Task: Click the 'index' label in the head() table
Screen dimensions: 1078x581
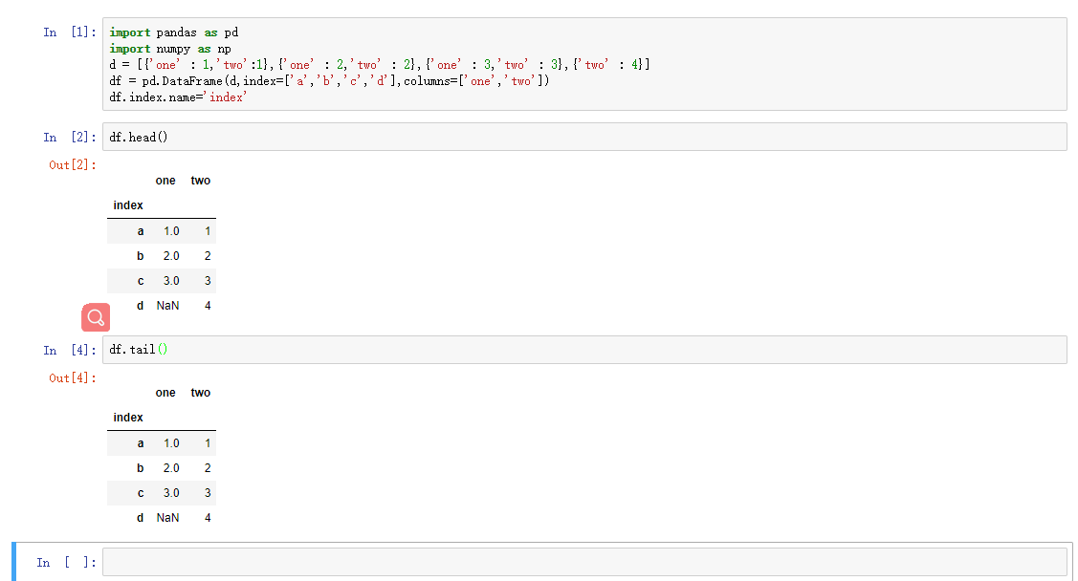Action: pos(128,205)
